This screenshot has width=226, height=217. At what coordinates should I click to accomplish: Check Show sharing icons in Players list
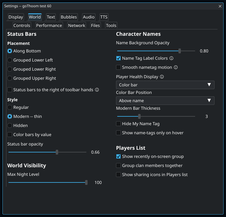pyautogui.click(x=118, y=175)
